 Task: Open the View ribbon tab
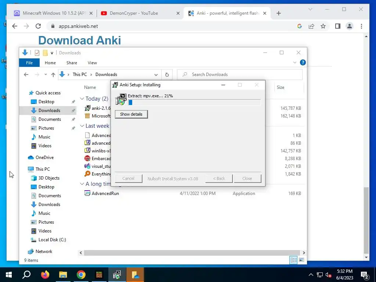pos(92,63)
